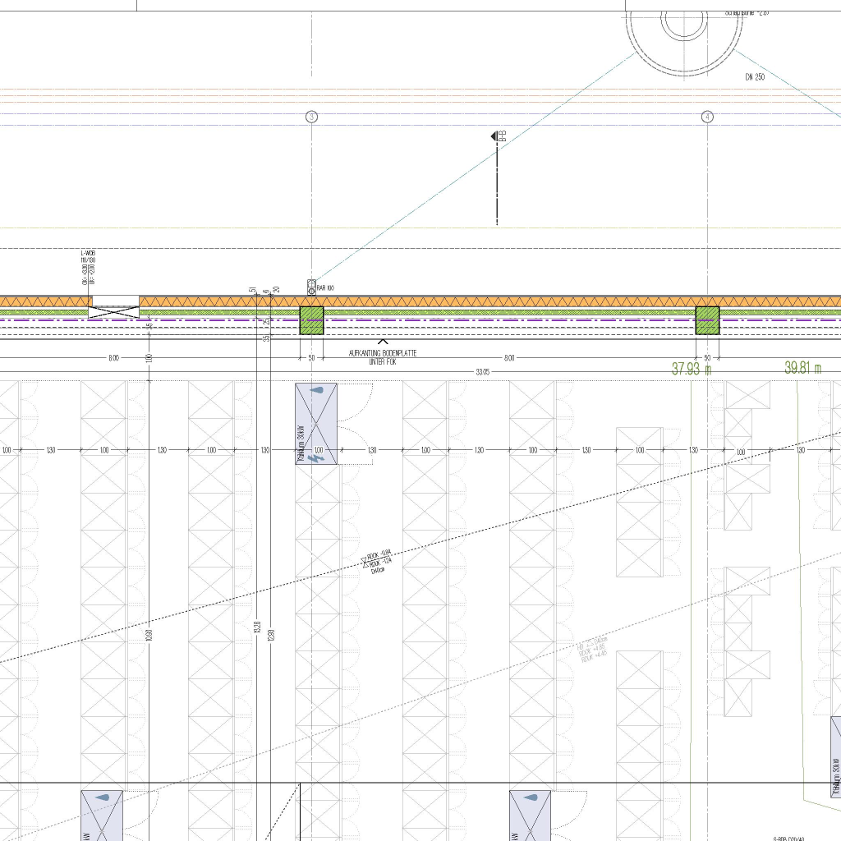This screenshot has height=841, width=841.
Task: Select the AUFKANTUNG BODENPLATTE annotation text
Action: (x=383, y=356)
